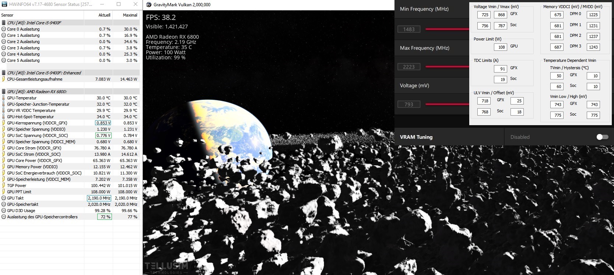Collapse the GPU [#0]: AMD Radeon RX 6800 group
Image resolution: width=614 pixels, height=275 pixels.
pyautogui.click(x=70, y=92)
